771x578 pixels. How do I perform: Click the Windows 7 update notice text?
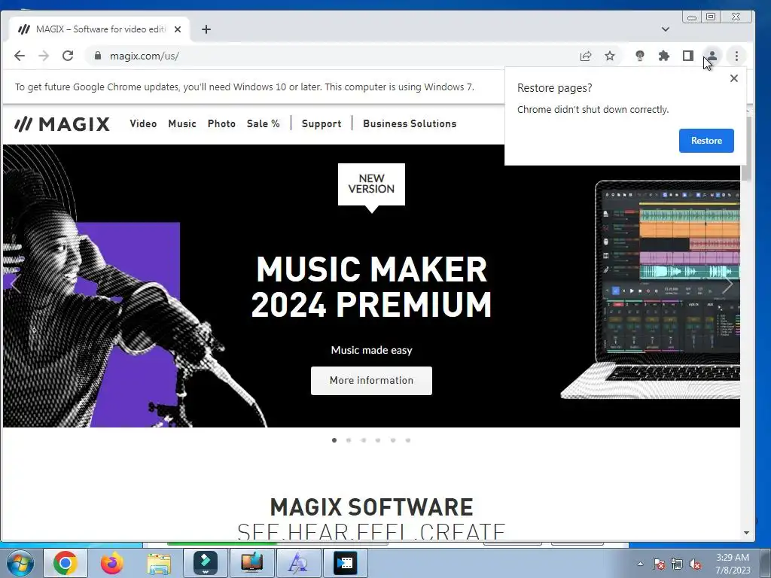245,87
